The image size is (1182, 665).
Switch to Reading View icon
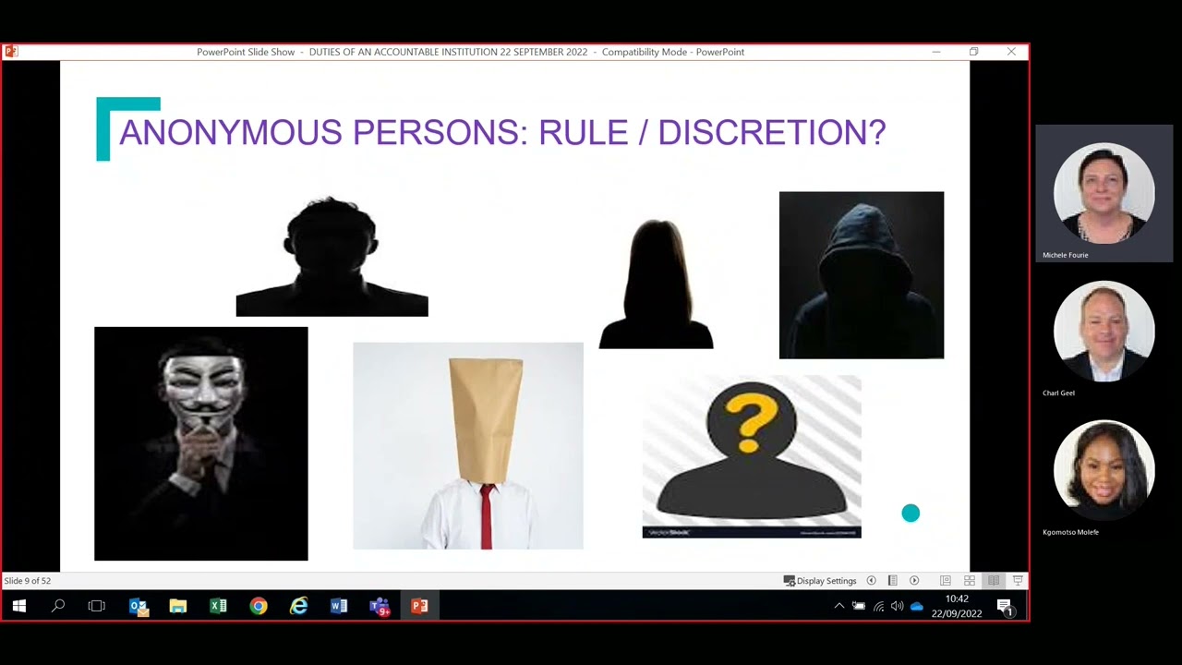coord(994,581)
